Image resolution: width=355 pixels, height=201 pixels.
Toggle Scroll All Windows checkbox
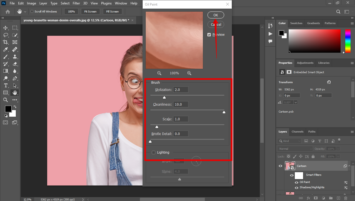pos(32,12)
